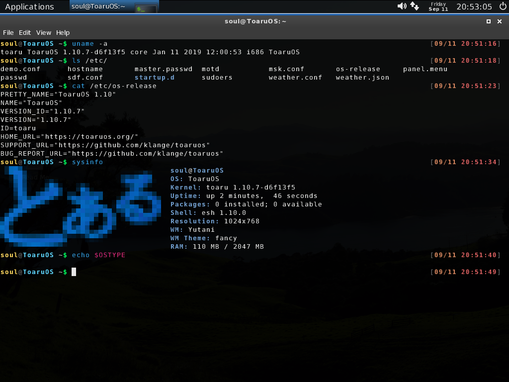Click the timestamp 09/11 20:51:18
Viewport: 509px width, 382px height.
point(465,61)
